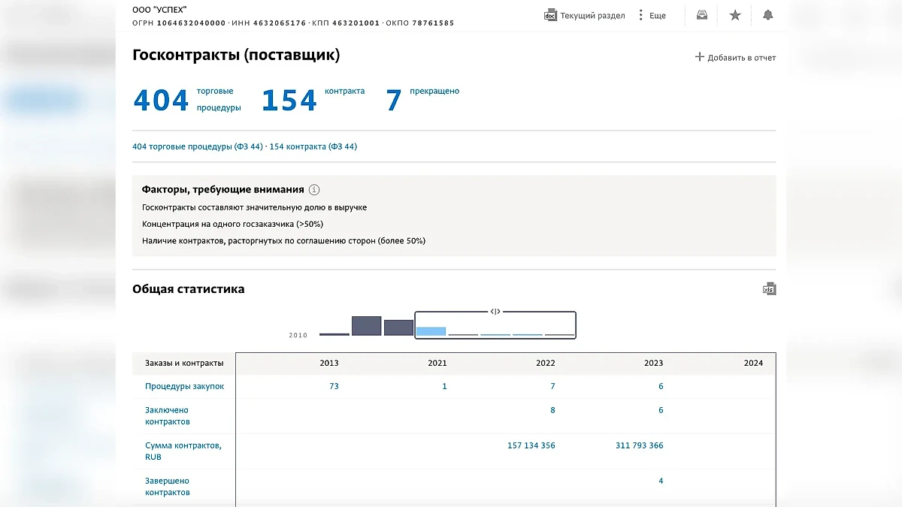Screen dimensions: 902x507
Task: Click the info icon beside Факторы, требующие внимания
Action: pyautogui.click(x=314, y=190)
